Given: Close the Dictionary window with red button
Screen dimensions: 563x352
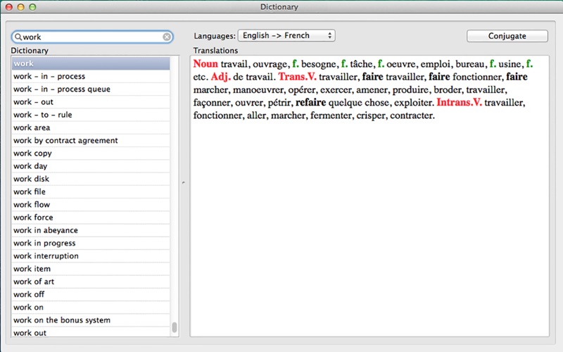Looking at the screenshot, I should 9,7.
